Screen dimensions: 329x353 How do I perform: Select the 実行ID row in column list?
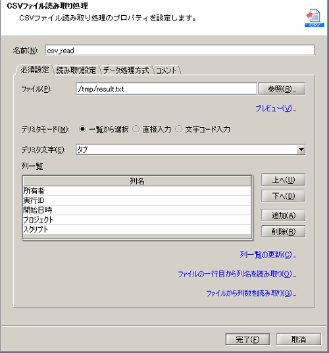tap(137, 200)
